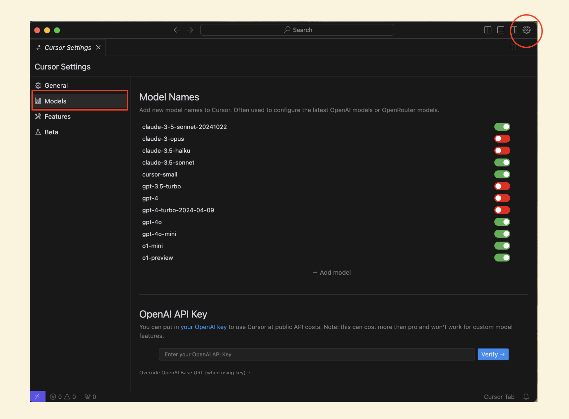Toggle the bottom panel layout icon
Image resolution: width=569 pixels, height=419 pixels.
pyautogui.click(x=501, y=30)
